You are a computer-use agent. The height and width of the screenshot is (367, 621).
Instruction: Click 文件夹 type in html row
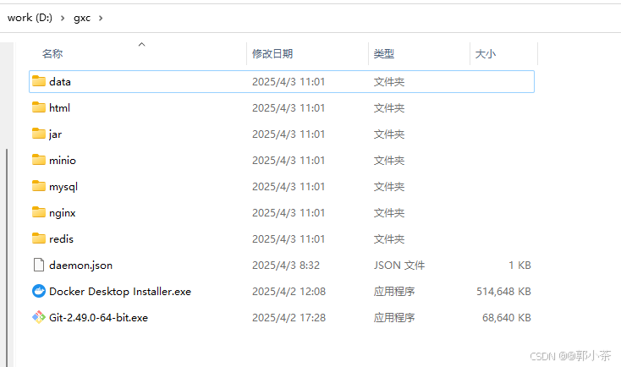[389, 107]
